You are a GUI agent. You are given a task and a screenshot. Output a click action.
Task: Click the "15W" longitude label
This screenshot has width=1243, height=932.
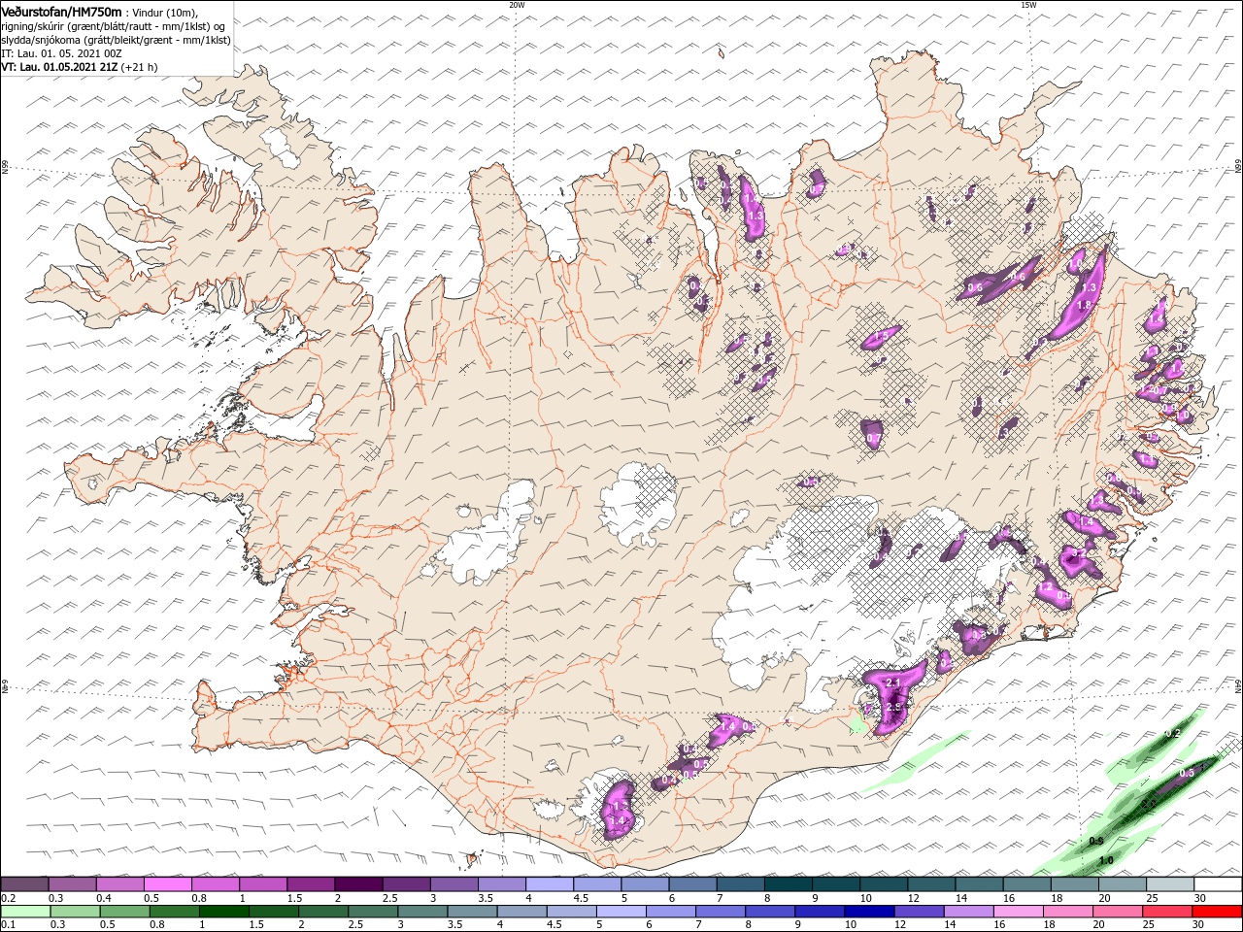click(1028, 5)
